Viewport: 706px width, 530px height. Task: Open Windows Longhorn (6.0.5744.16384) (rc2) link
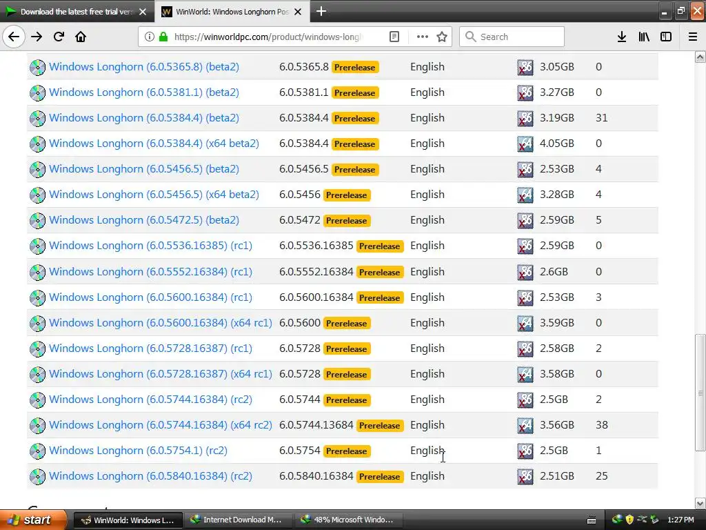tap(150, 400)
